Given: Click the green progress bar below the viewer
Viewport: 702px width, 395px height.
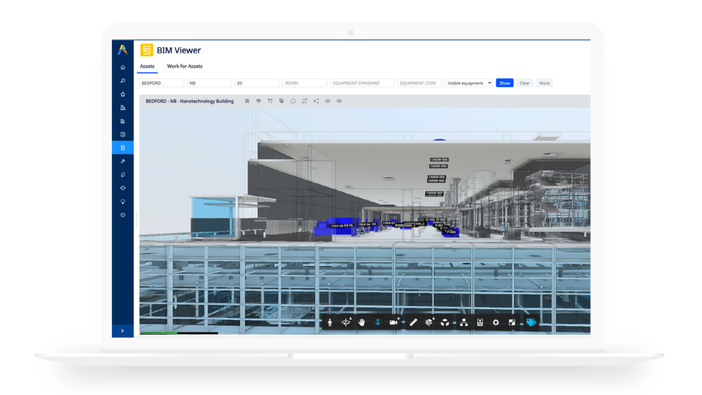Looking at the screenshot, I should click(x=159, y=334).
